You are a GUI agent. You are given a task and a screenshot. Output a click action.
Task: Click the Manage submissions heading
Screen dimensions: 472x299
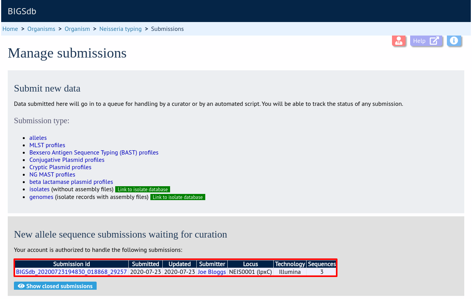[x=67, y=53]
